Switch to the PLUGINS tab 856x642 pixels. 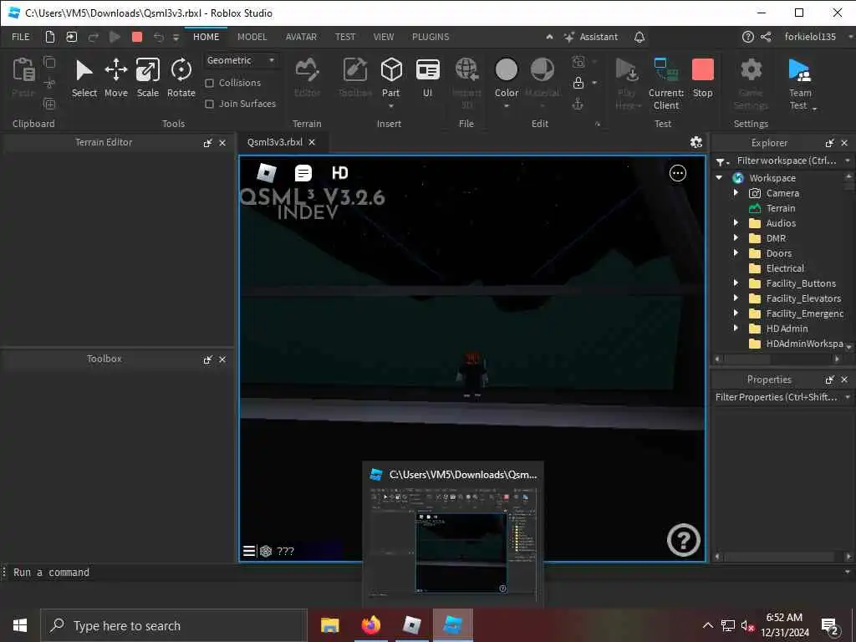[431, 37]
